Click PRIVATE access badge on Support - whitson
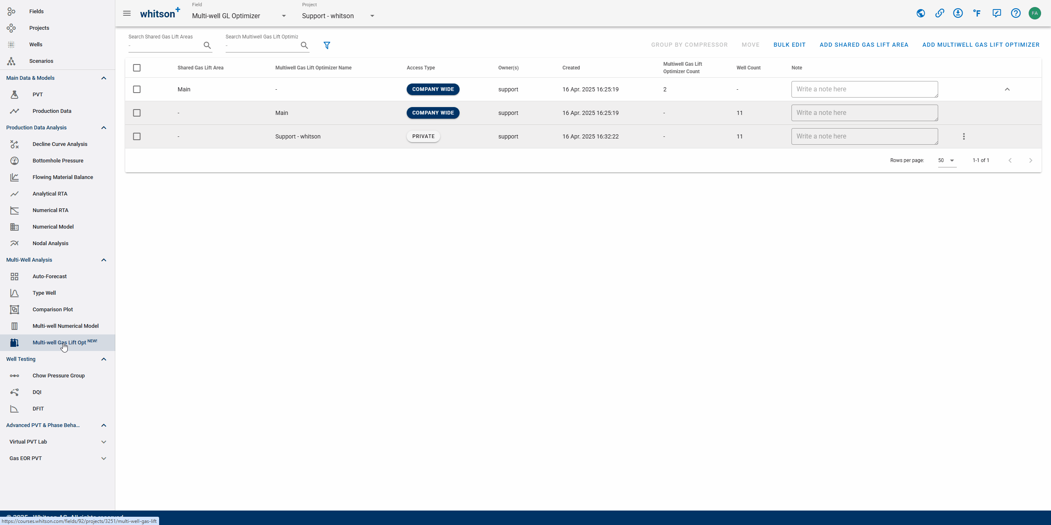The width and height of the screenshot is (1051, 525). coord(423,136)
